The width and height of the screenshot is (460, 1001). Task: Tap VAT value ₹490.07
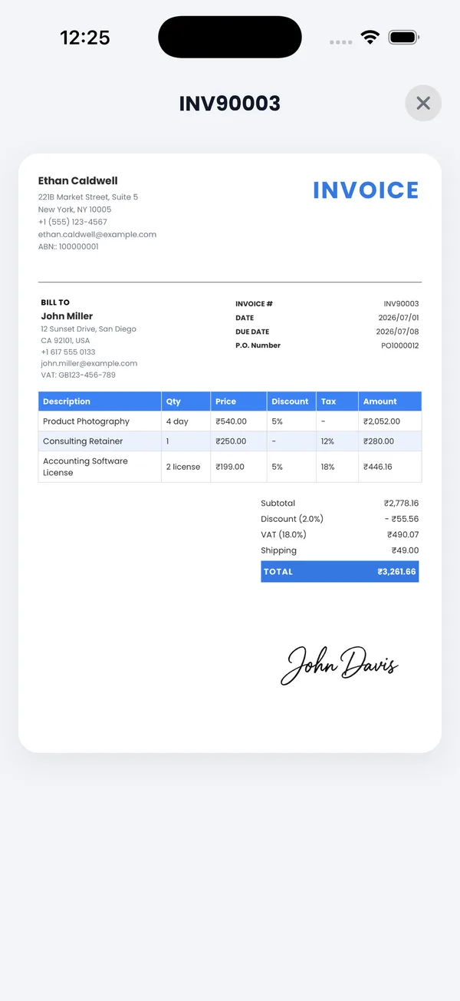pyautogui.click(x=404, y=534)
